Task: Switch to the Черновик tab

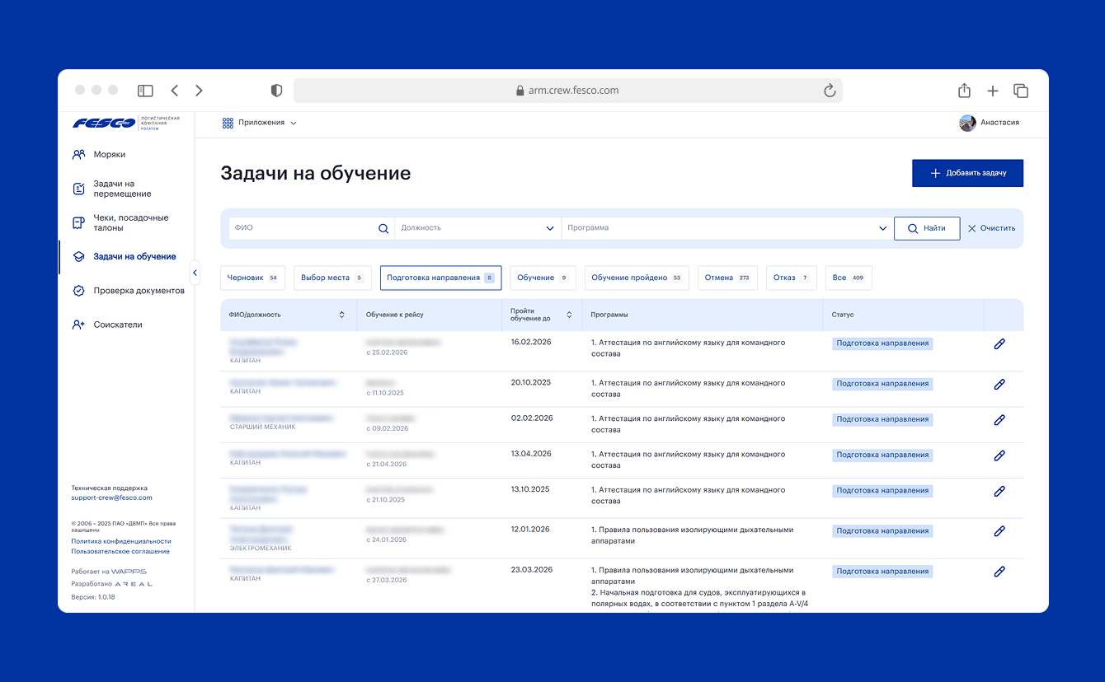Action: (252, 278)
